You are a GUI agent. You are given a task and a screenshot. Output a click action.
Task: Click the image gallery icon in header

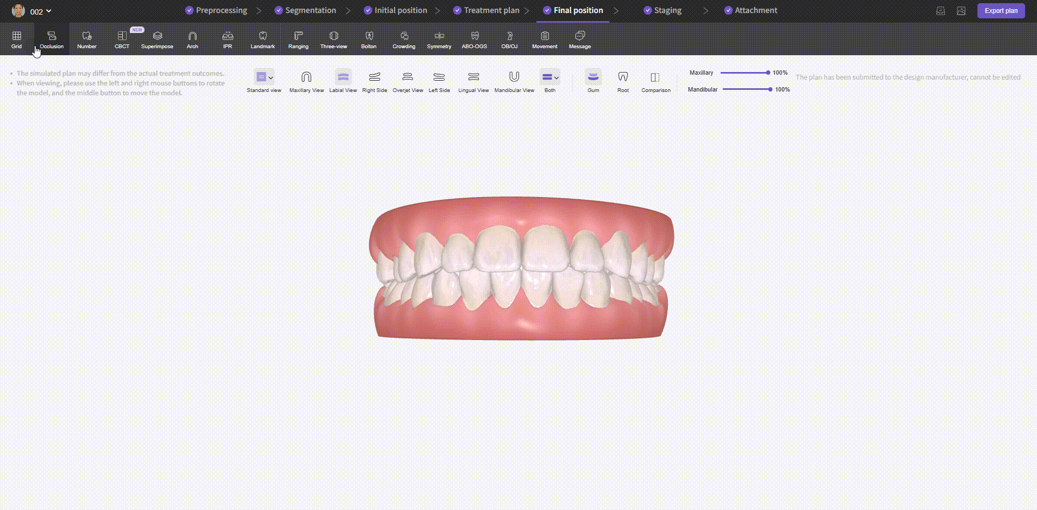point(961,11)
